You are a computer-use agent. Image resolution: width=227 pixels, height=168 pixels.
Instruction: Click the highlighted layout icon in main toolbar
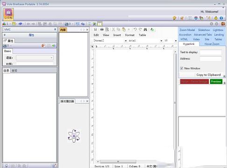[x=100, y=24]
